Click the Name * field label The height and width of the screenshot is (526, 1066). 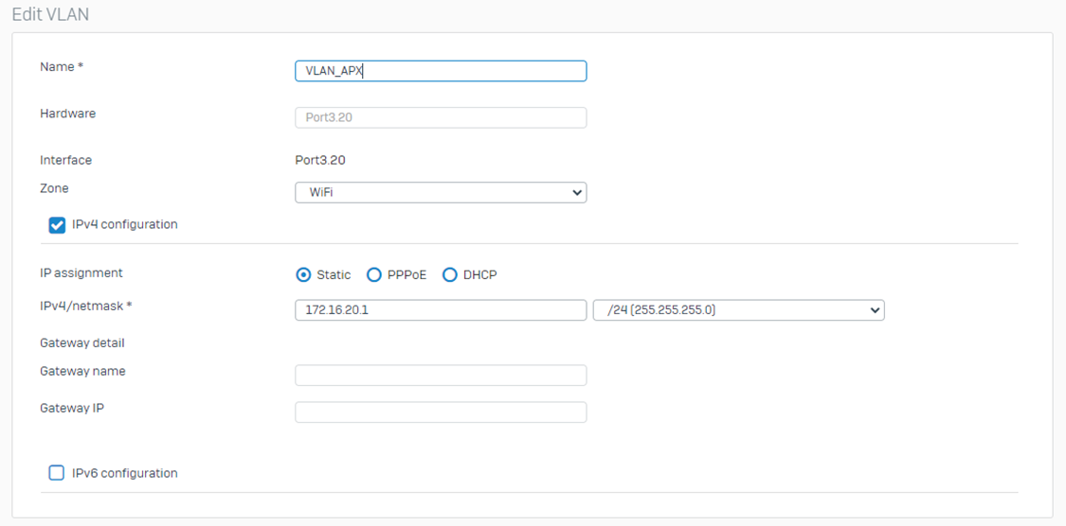(62, 67)
